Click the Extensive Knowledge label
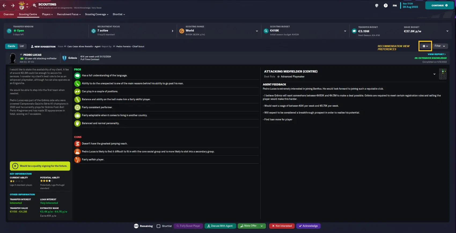Image resolution: width=456 pixels, height=233 pixels. pos(431,58)
